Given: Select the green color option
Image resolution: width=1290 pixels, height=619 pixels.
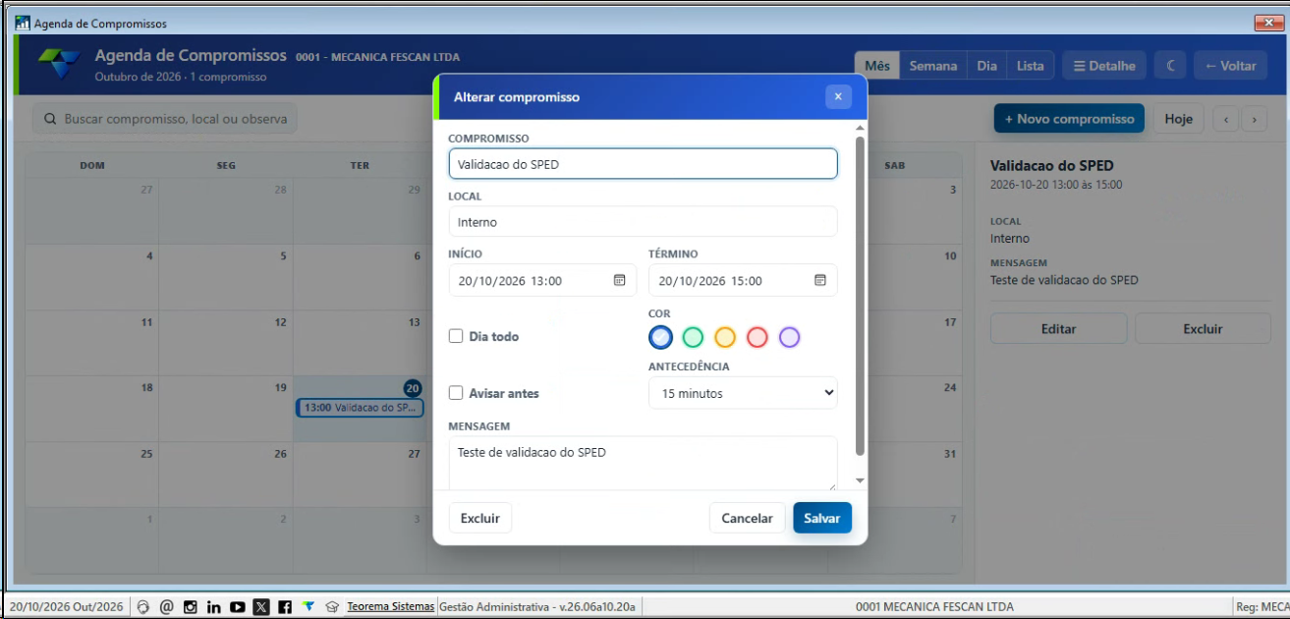Looking at the screenshot, I should coord(693,337).
